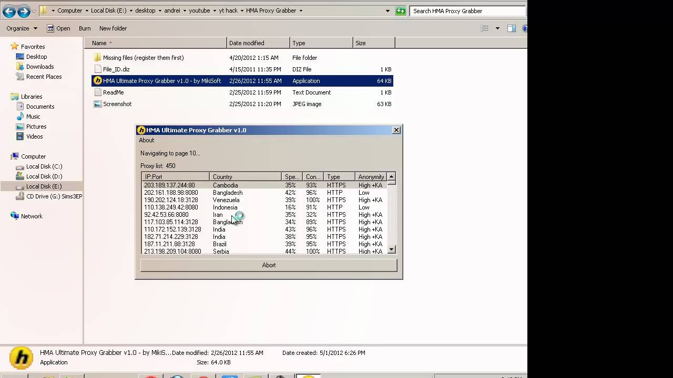Expand the breadcrumb arrow after HMA Proxy Grabber
Screen dimensions: 673x378
[x=301, y=10]
